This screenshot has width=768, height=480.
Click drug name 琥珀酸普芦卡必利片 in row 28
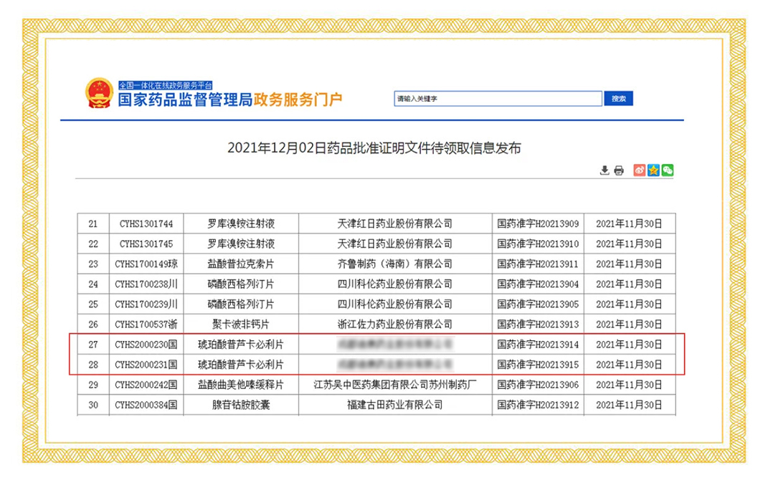241,365
